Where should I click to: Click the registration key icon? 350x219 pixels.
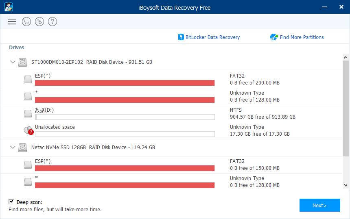point(39,22)
